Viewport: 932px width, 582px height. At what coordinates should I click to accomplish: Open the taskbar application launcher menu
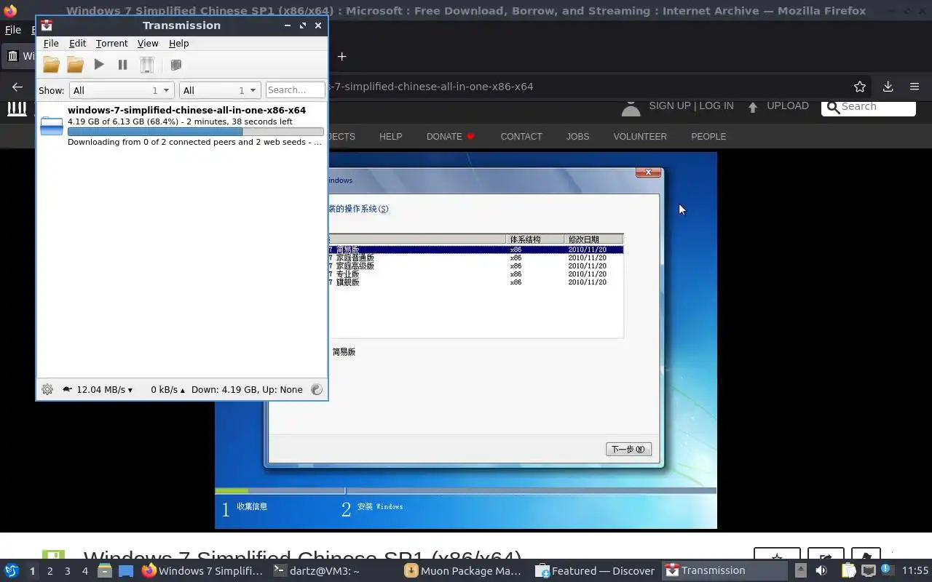pos(12,570)
